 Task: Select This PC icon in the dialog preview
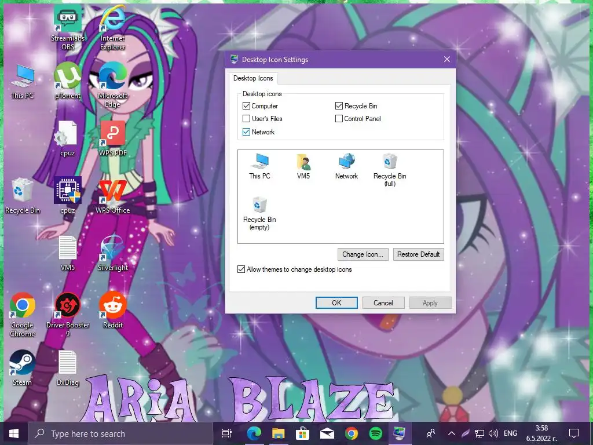[259, 166]
